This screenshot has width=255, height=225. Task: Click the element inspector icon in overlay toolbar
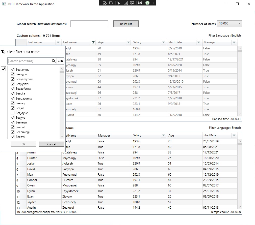105,3
